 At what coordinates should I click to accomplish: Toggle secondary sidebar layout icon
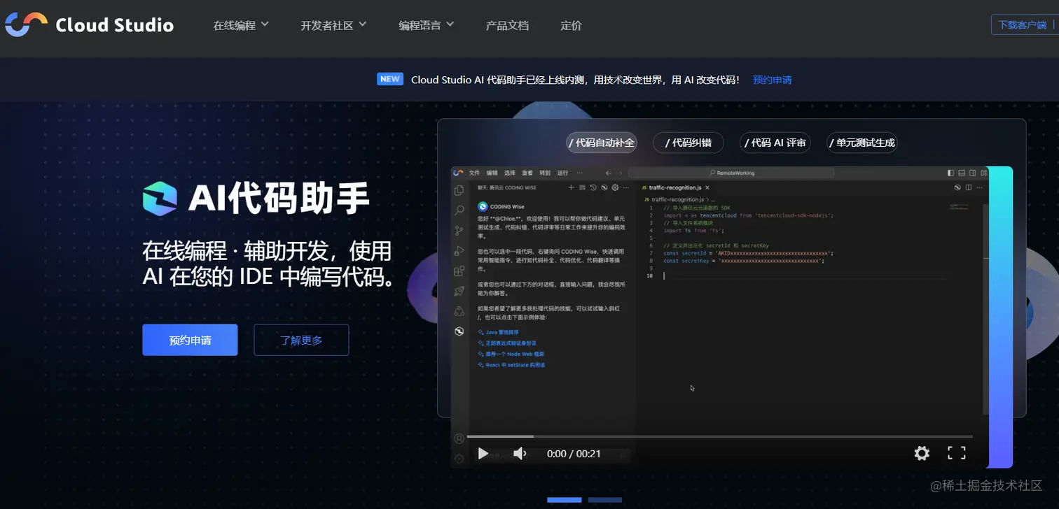(974, 173)
